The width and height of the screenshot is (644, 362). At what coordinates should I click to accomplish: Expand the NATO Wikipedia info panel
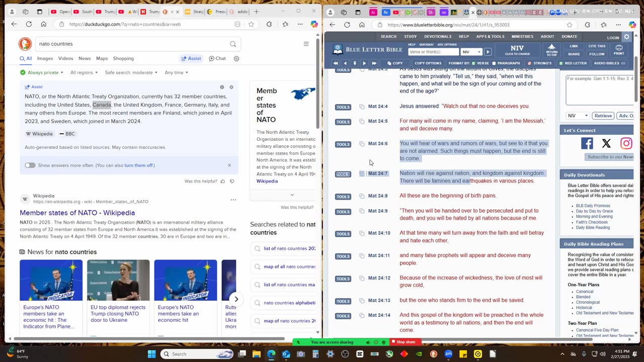pyautogui.click(x=292, y=195)
